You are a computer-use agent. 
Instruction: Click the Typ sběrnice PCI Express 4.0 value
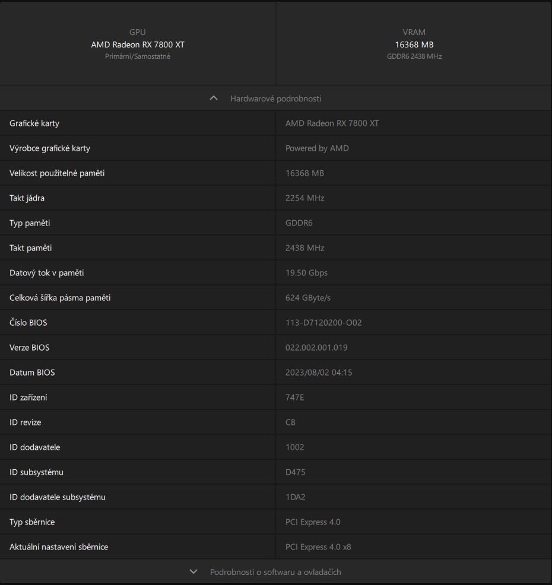pos(313,522)
